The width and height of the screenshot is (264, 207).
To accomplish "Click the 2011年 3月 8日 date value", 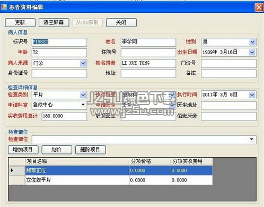I will tap(219, 94).
